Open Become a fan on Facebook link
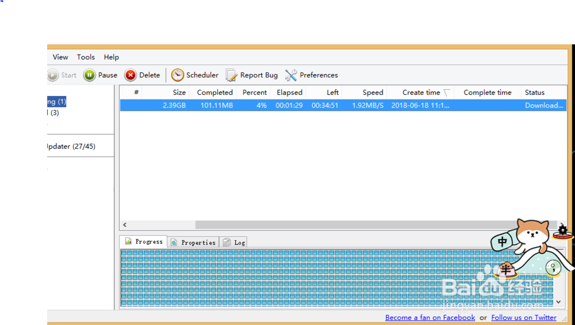Image resolution: width=575 pixels, height=325 pixels. [x=430, y=318]
